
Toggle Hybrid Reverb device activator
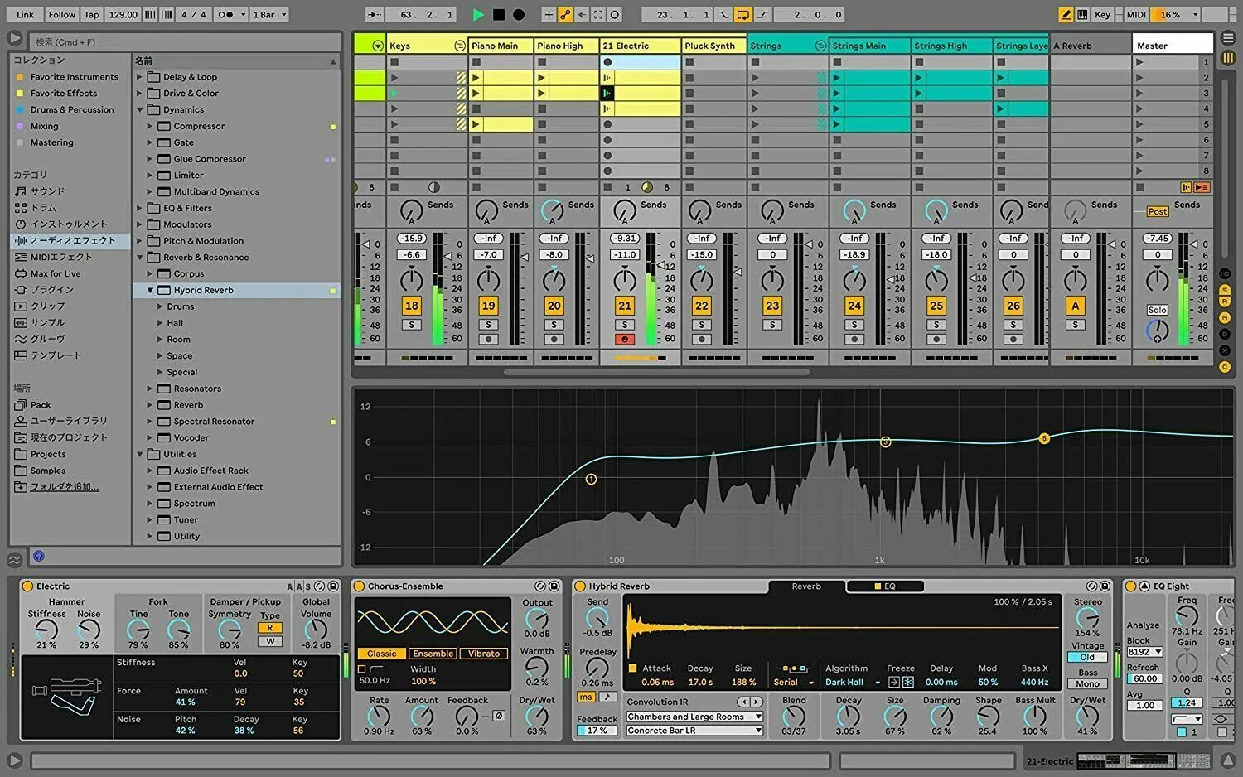tap(581, 586)
